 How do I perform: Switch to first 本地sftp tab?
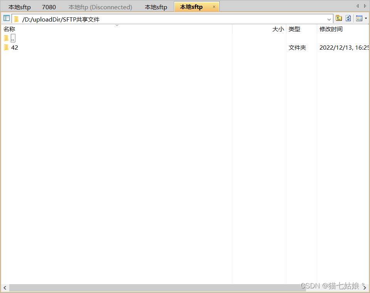click(x=20, y=7)
